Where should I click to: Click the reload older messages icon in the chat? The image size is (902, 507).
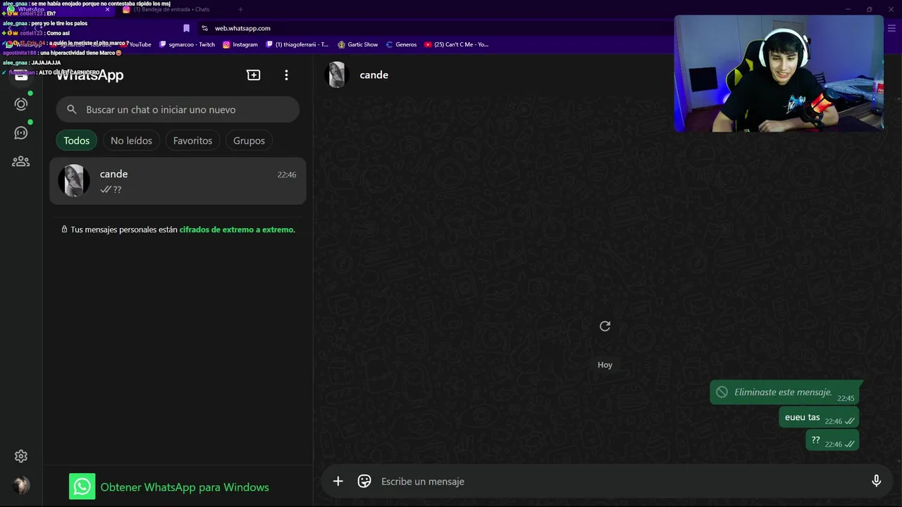(605, 326)
